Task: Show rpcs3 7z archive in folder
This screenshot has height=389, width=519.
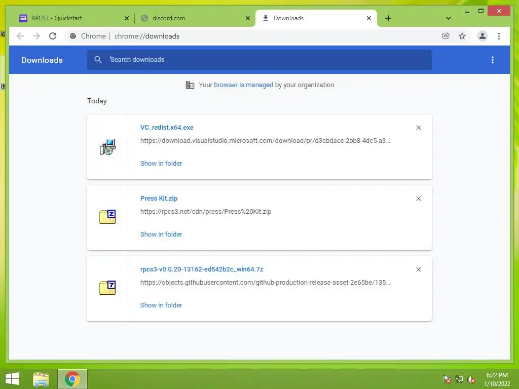Action: pos(161,305)
